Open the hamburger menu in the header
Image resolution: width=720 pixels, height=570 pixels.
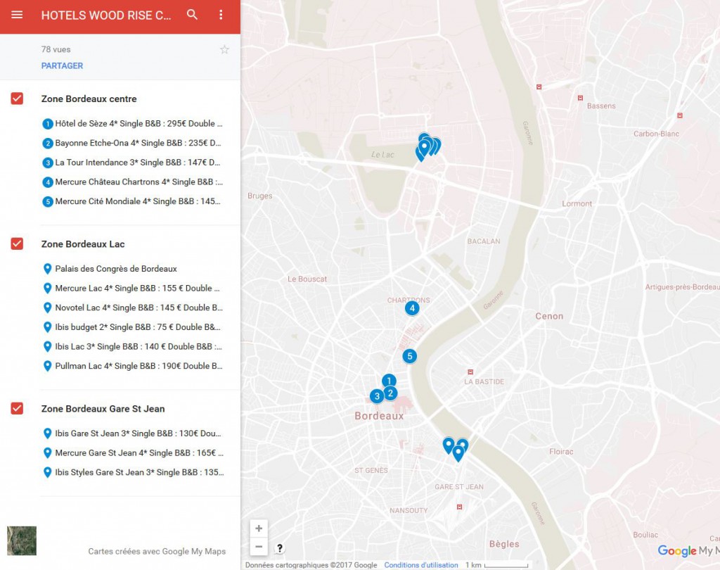[x=17, y=15]
